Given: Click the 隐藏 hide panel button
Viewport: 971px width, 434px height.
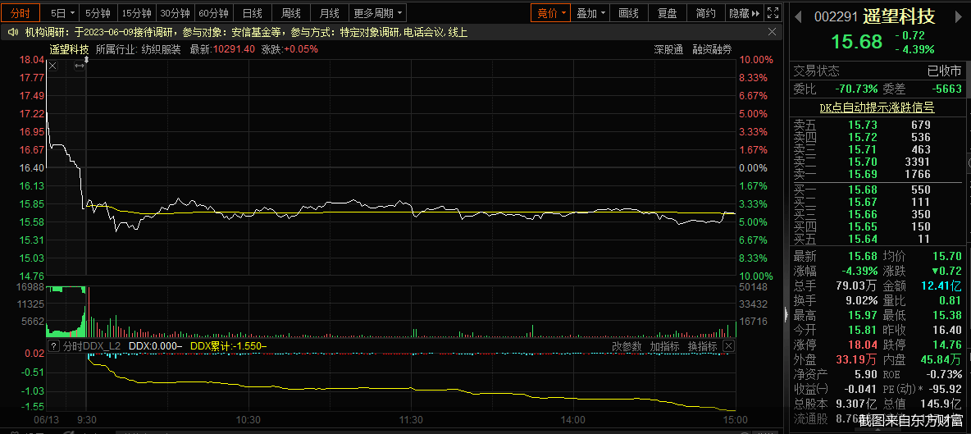Looking at the screenshot, I should pyautogui.click(x=744, y=13).
